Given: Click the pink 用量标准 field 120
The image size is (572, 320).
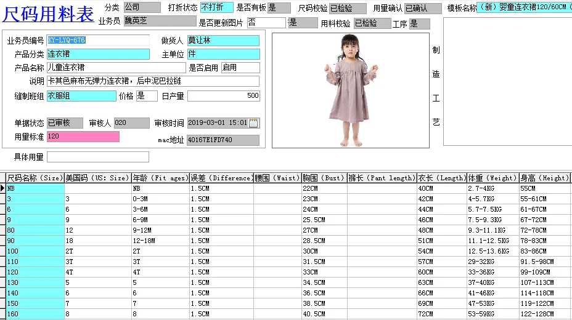Looking at the screenshot, I should [83, 137].
